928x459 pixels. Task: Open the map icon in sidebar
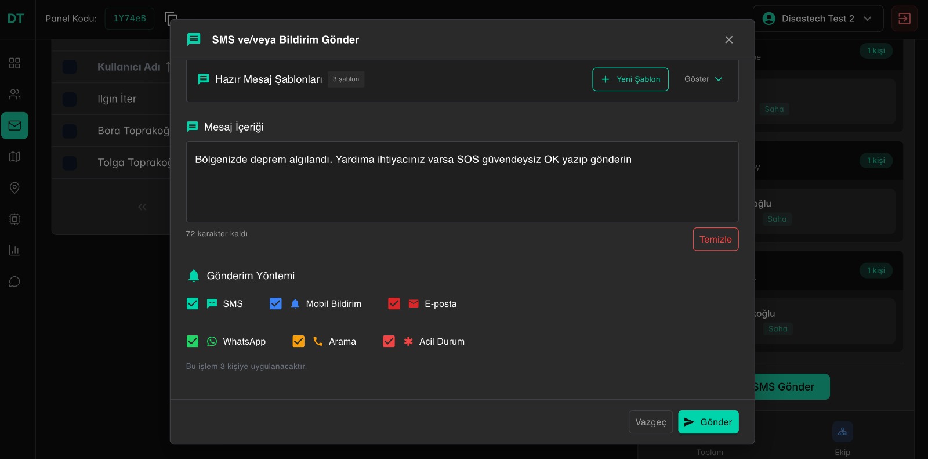click(x=14, y=157)
